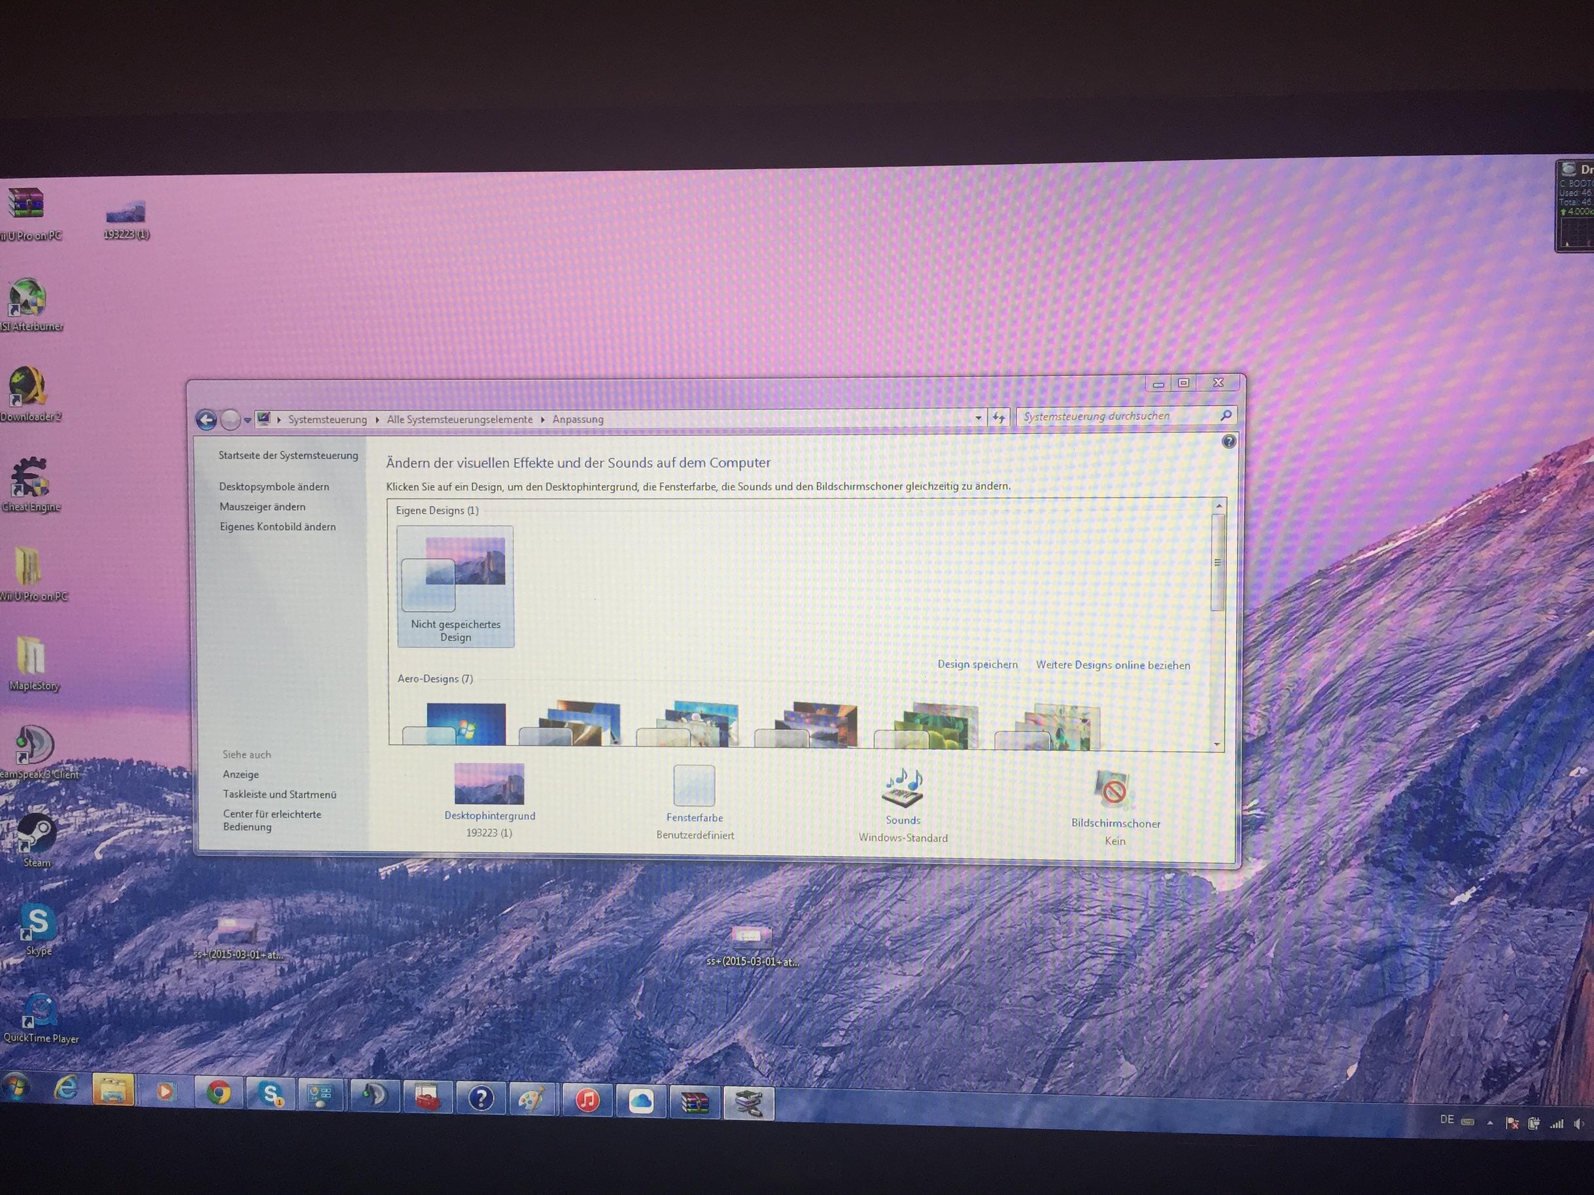Expand the address bar history dropdown
Screen dimensions: 1594x1195
pyautogui.click(x=978, y=418)
